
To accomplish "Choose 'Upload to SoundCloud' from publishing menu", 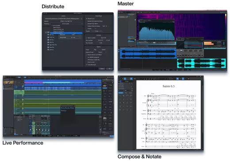I will coord(58,31).
